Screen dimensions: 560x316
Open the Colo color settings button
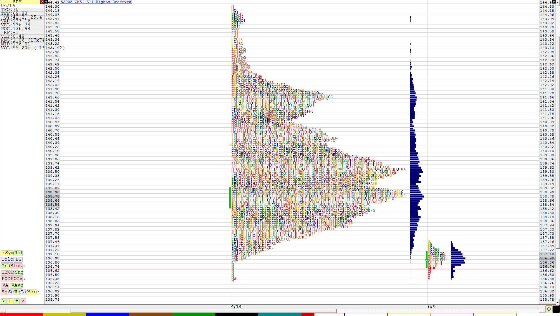(x=7, y=259)
